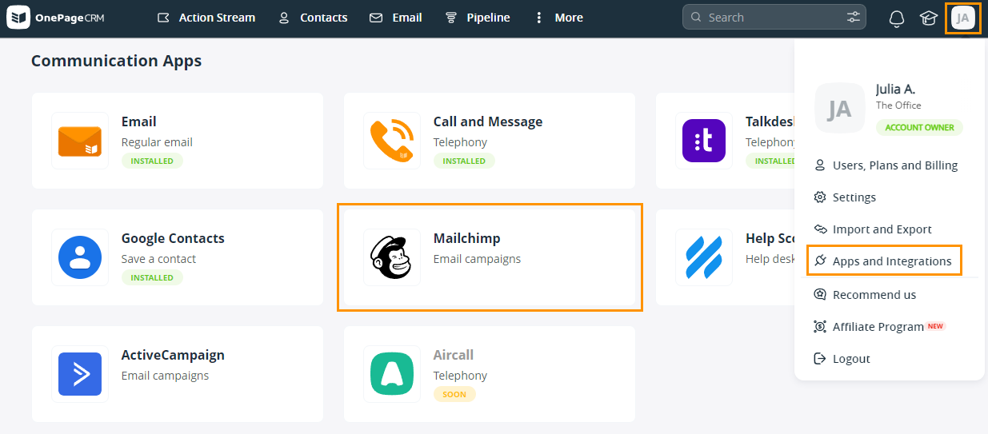The height and width of the screenshot is (434, 988).
Task: Click the Communication Apps heading
Action: pyautogui.click(x=116, y=61)
